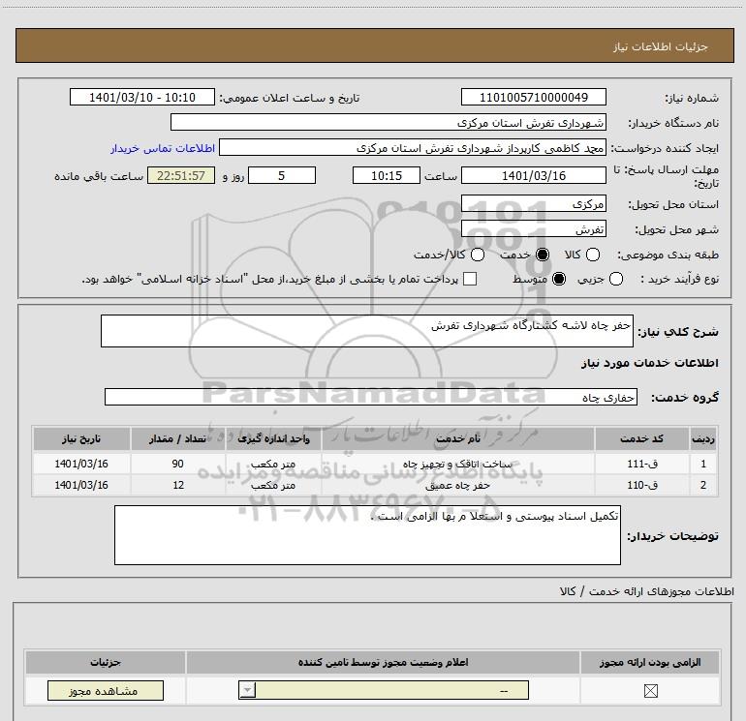Click the remaining days field showing 5
Viewport: 746px width, 721px height.
tap(282, 175)
